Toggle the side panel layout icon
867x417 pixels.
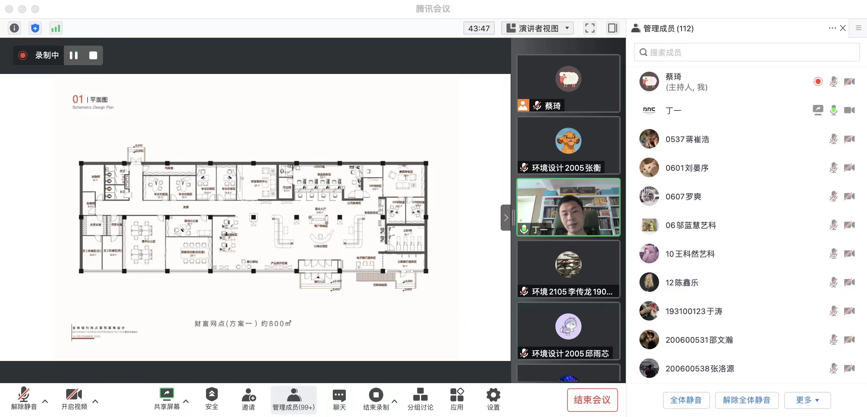coord(612,28)
